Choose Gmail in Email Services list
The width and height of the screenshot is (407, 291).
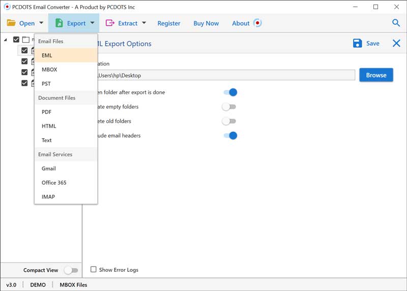coord(49,169)
